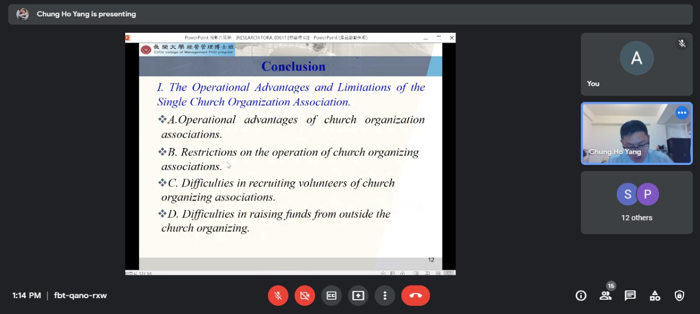Viewport: 700px width, 314px height.
Task: Click the meeting code fbt-qano-rxw
Action: [x=80, y=295]
